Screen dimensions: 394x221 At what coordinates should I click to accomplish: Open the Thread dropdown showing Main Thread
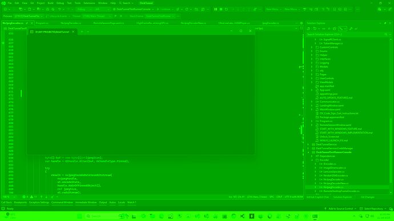pos(97,16)
